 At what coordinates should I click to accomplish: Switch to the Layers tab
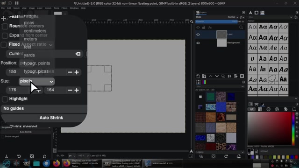(x=201, y=13)
